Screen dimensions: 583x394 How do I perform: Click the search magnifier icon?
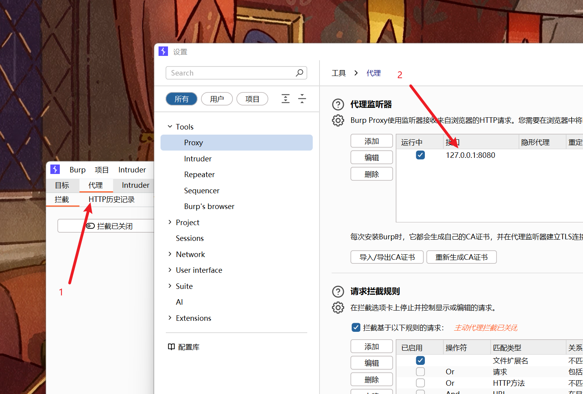click(299, 73)
